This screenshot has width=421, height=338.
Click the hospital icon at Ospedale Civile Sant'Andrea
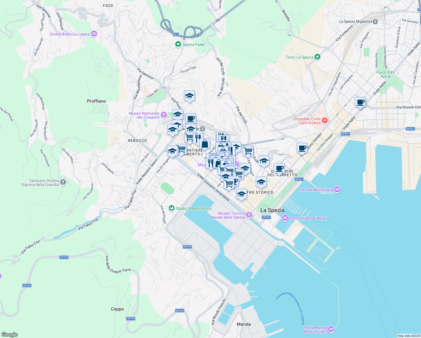(325, 120)
